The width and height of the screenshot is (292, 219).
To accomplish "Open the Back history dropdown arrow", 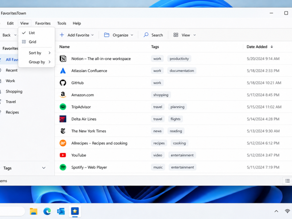I will (15, 35).
